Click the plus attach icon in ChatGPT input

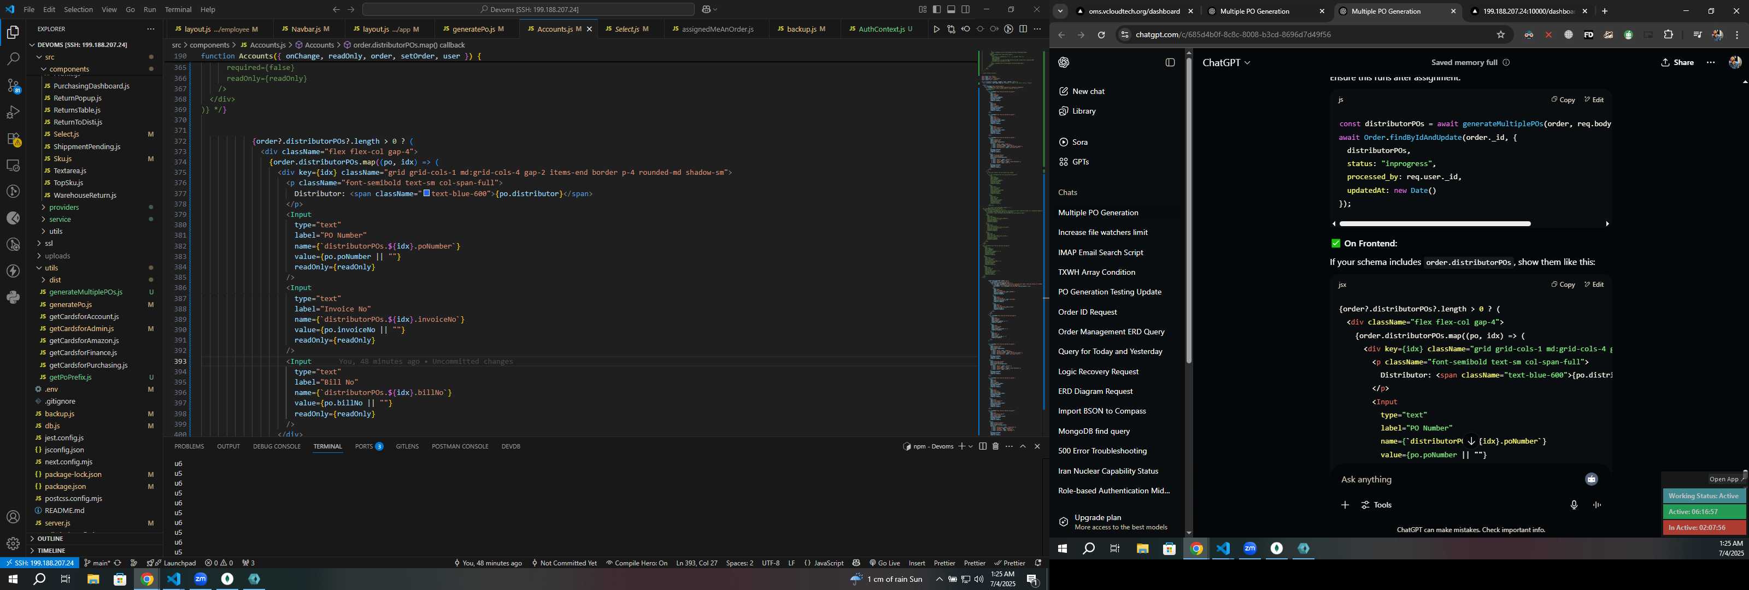point(1345,505)
